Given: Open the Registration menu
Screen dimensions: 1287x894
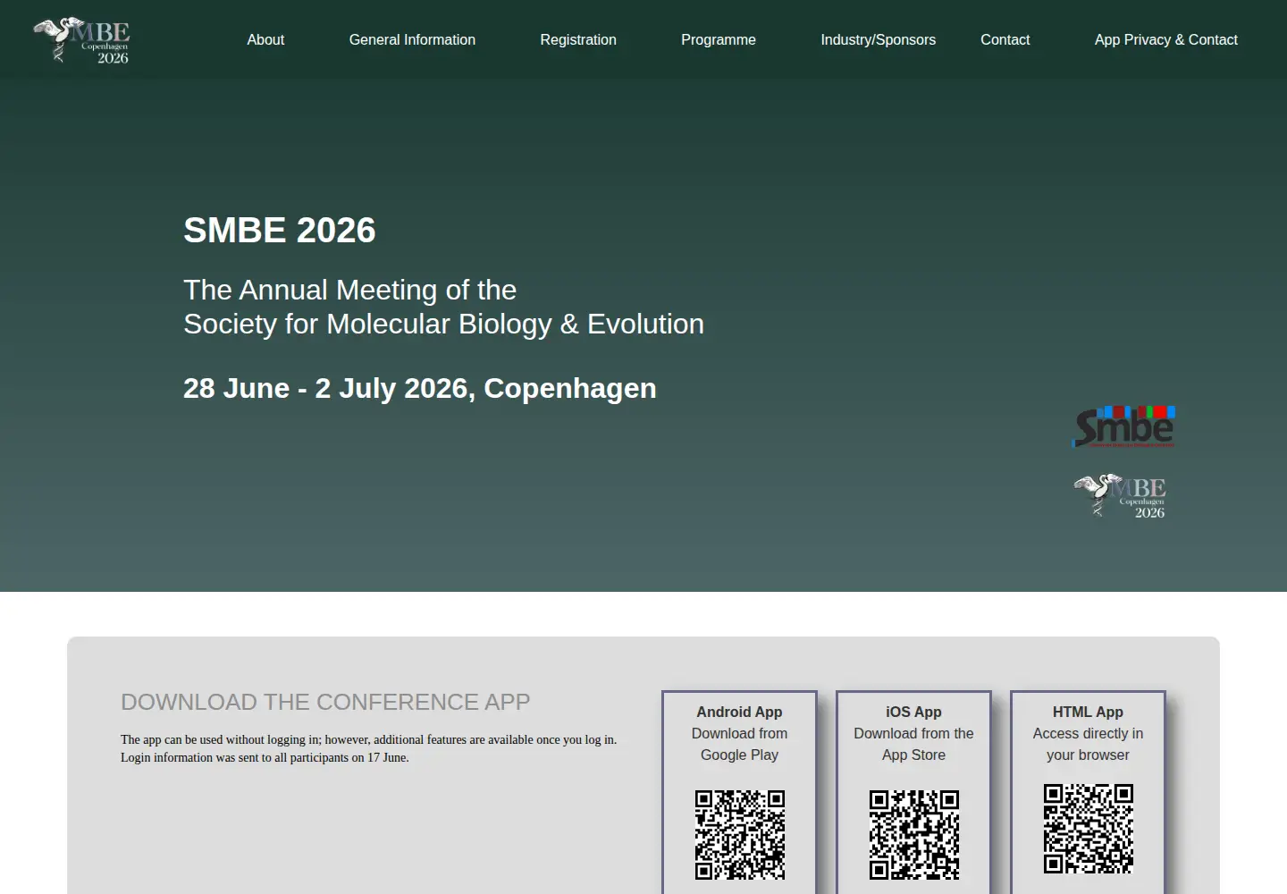Looking at the screenshot, I should pyautogui.click(x=578, y=39).
